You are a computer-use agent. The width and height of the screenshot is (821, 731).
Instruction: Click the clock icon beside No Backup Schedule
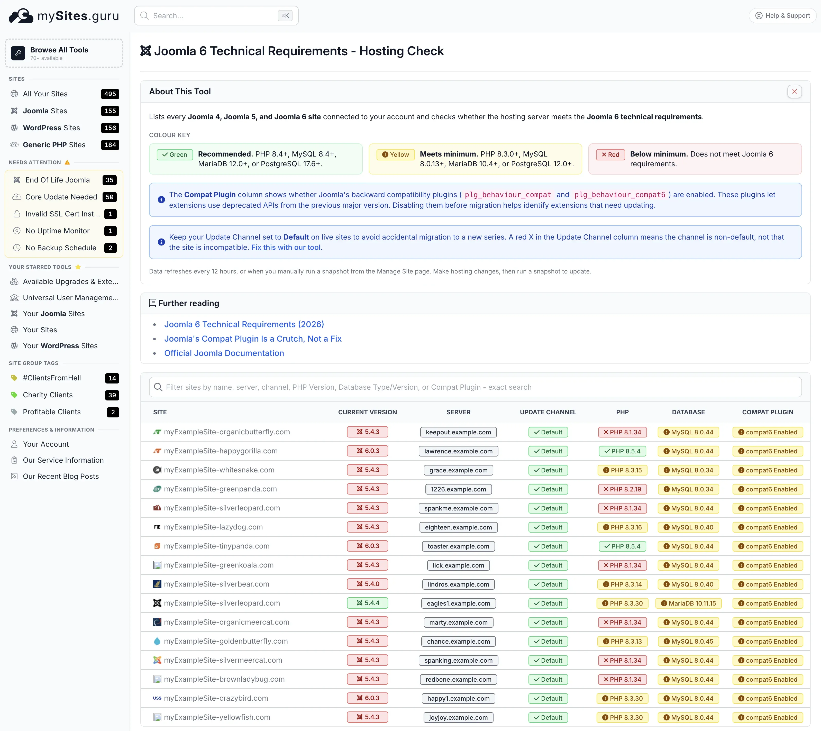coord(17,248)
